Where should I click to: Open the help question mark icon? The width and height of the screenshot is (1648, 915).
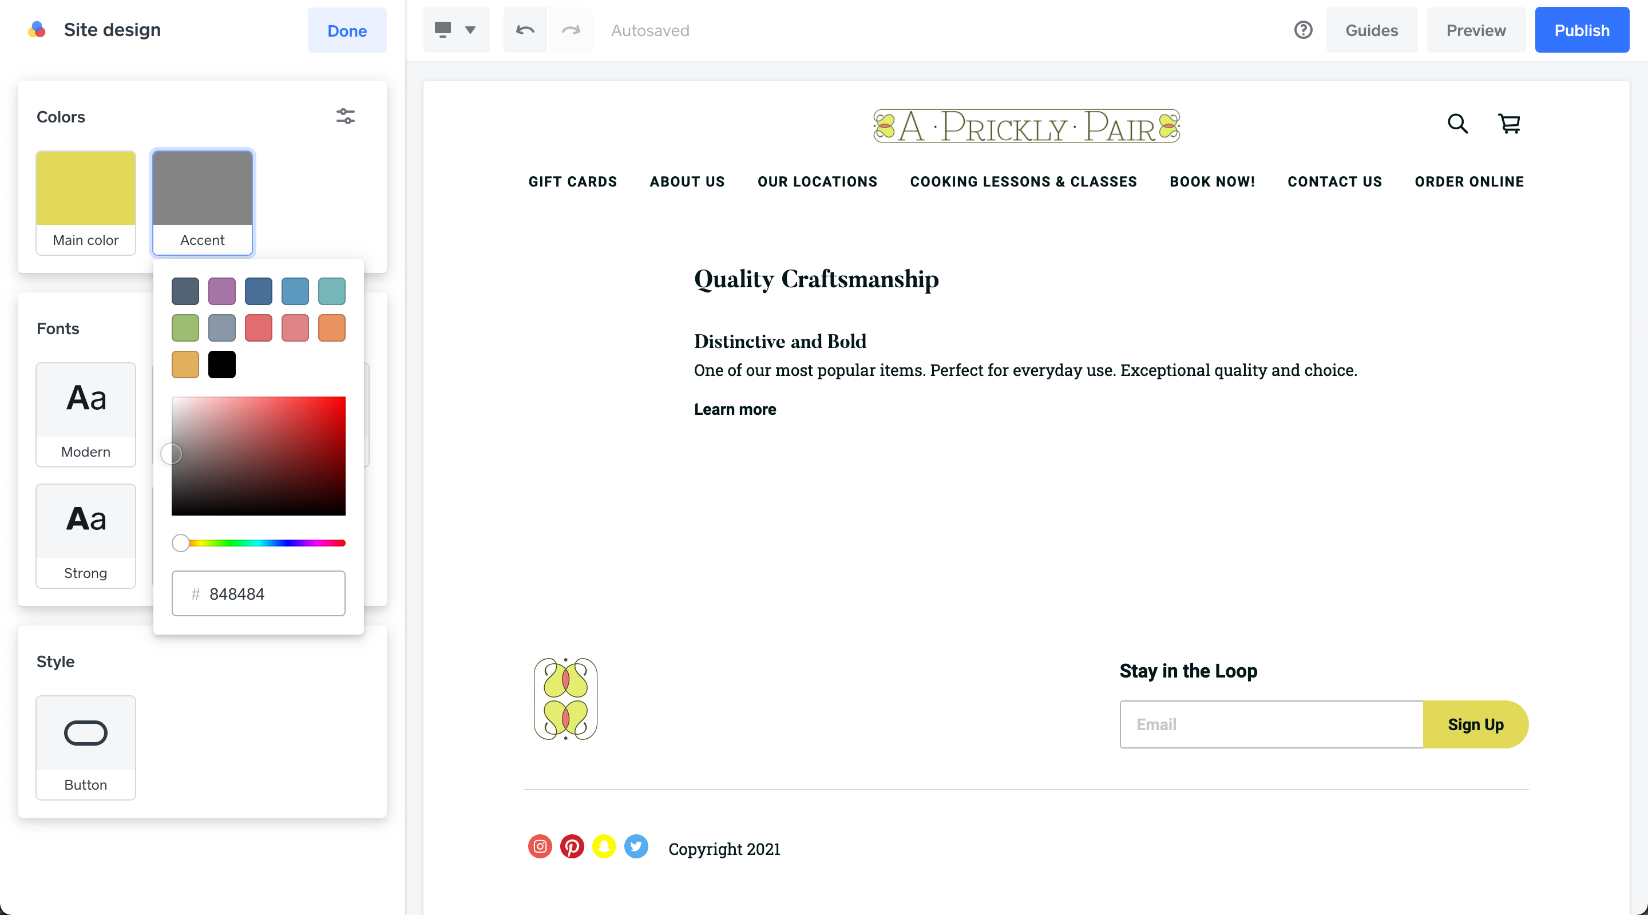[x=1302, y=30]
